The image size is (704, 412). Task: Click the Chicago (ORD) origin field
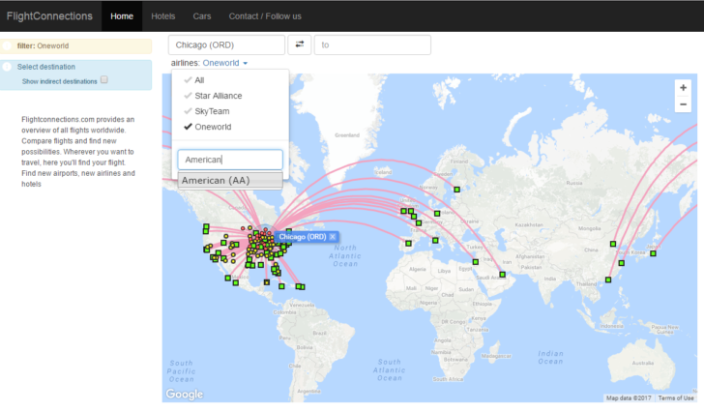tap(226, 44)
